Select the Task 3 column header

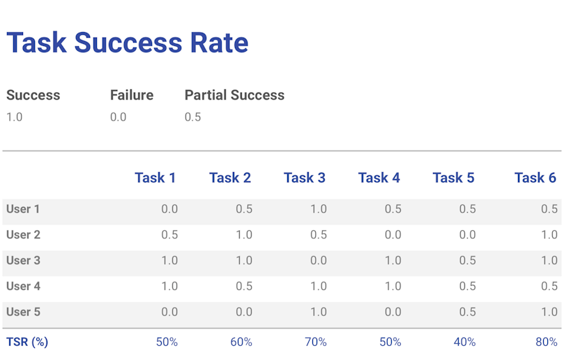(304, 178)
